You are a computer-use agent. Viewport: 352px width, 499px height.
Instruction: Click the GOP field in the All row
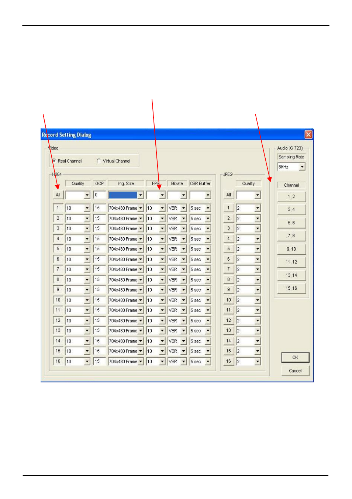coord(99,195)
